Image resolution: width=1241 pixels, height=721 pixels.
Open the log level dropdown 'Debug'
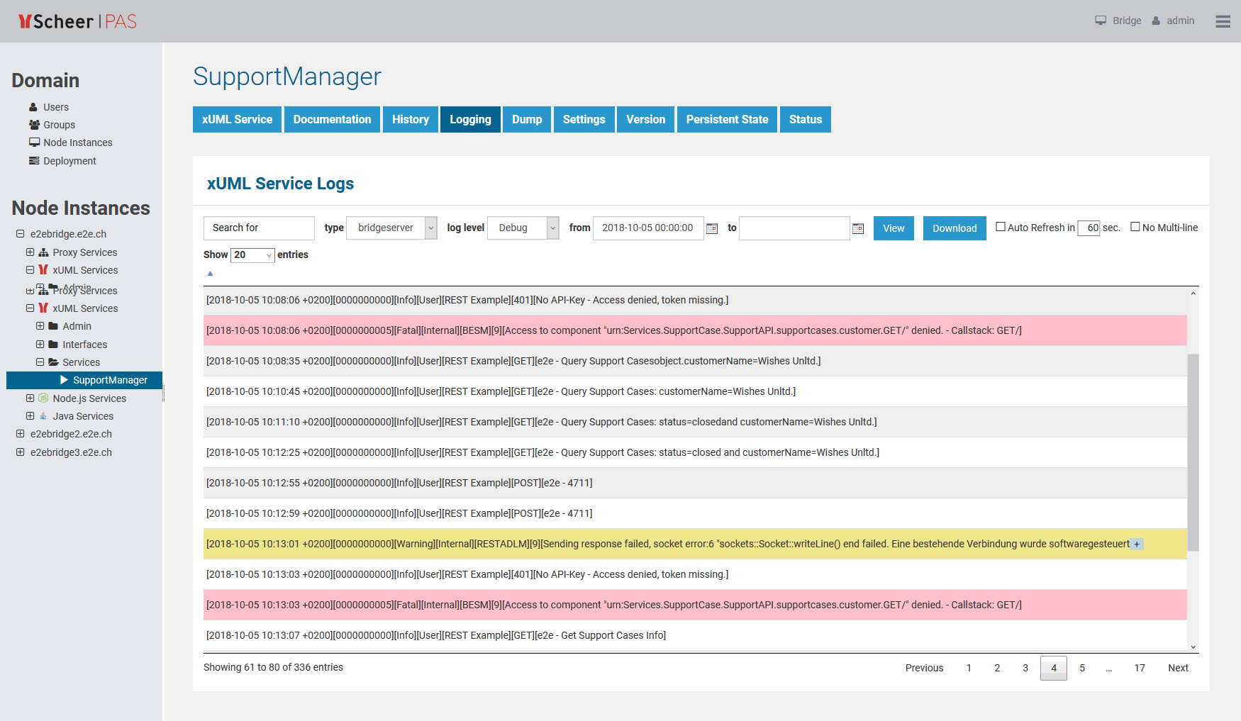523,228
